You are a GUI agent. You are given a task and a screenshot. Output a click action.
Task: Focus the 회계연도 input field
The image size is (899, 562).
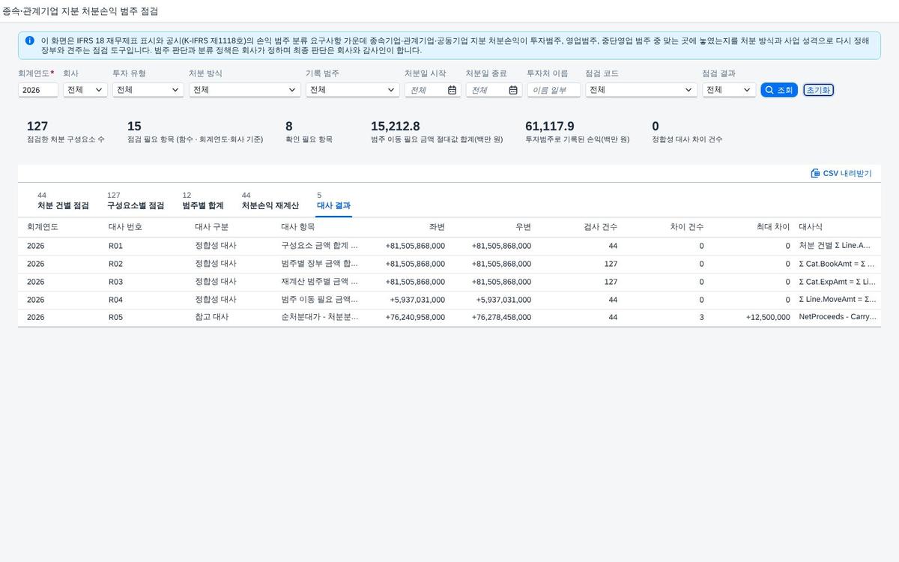click(x=38, y=90)
